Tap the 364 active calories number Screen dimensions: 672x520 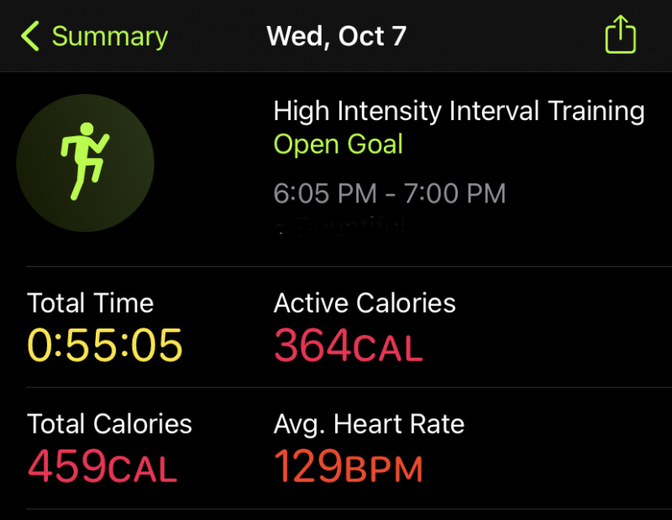click(x=312, y=344)
